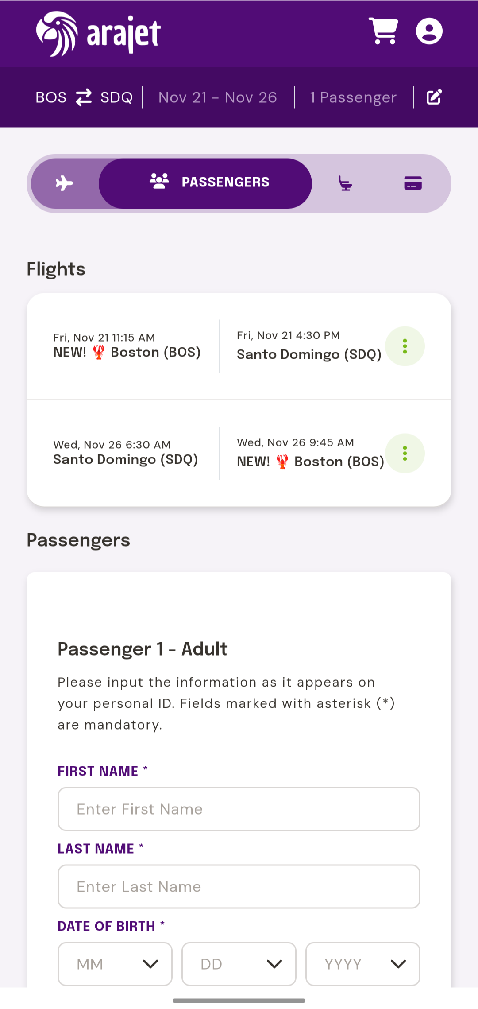Go to the seat selection step icon
This screenshot has height=1009, width=478.
345,183
